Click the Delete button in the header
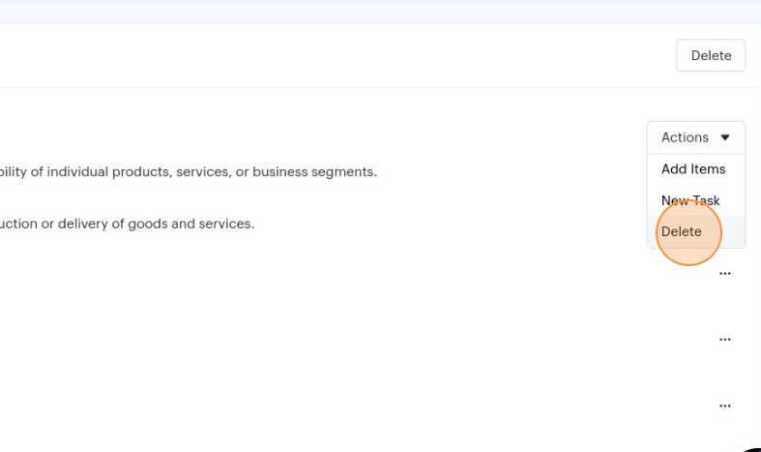Screen dimensions: 761x452 [711, 55]
